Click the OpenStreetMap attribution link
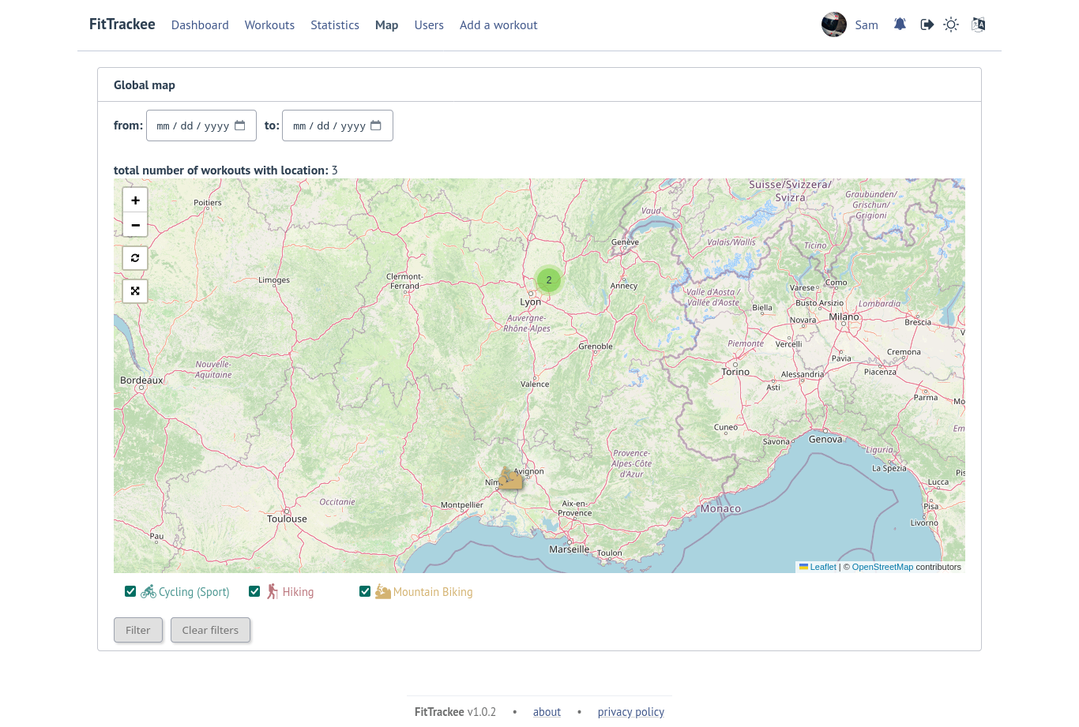1079x727 pixels. pos(882,566)
